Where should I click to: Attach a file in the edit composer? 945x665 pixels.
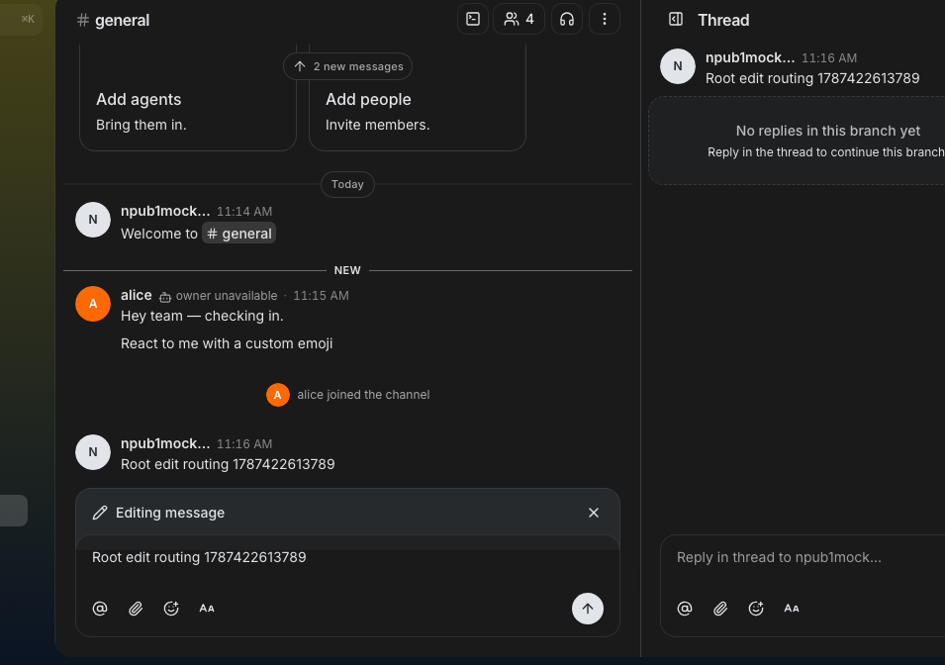point(136,609)
